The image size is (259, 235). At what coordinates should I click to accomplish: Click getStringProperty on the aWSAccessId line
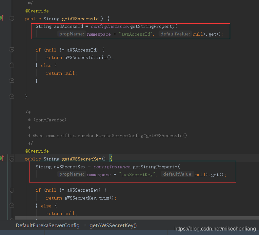point(152,27)
